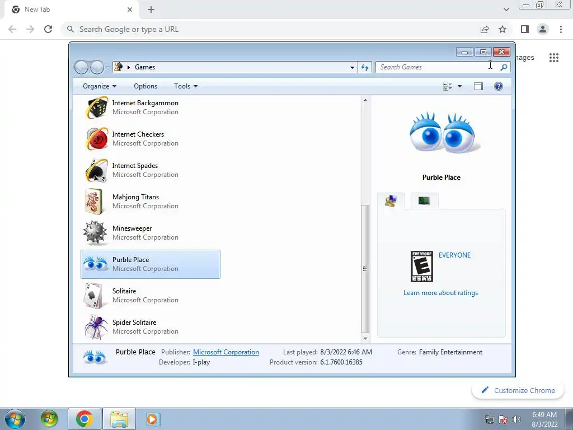Screen dimensions: 573x430
Task: Open Windows Media Player from taskbar
Action: point(153,419)
